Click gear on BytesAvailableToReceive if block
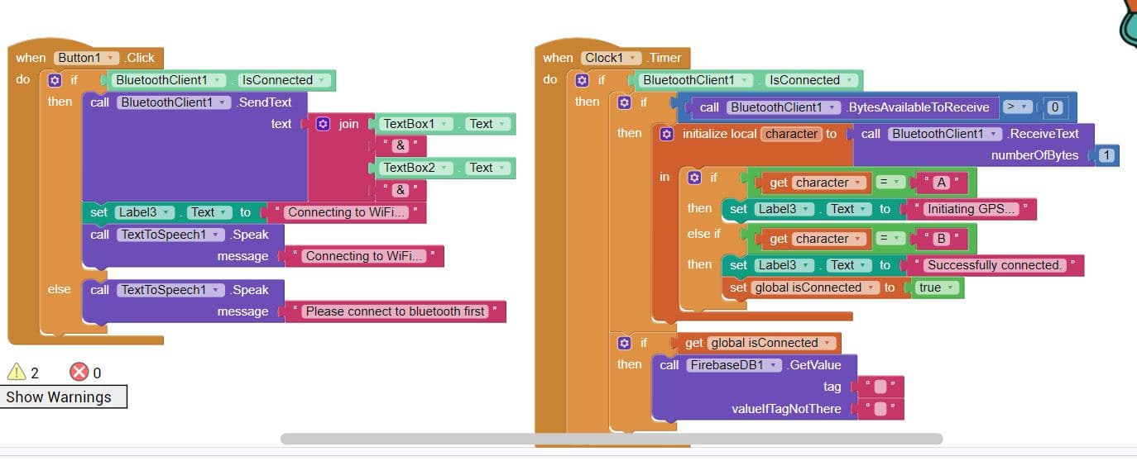The image size is (1137, 475). pos(624,102)
